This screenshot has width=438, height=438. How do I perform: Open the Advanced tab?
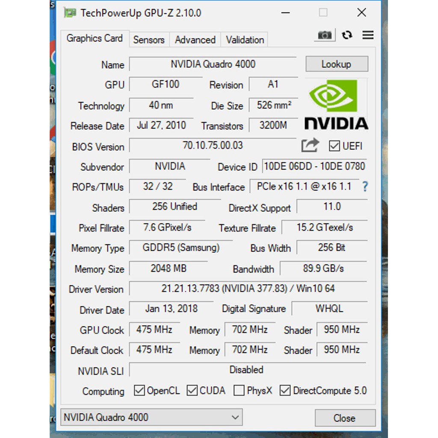(x=195, y=40)
